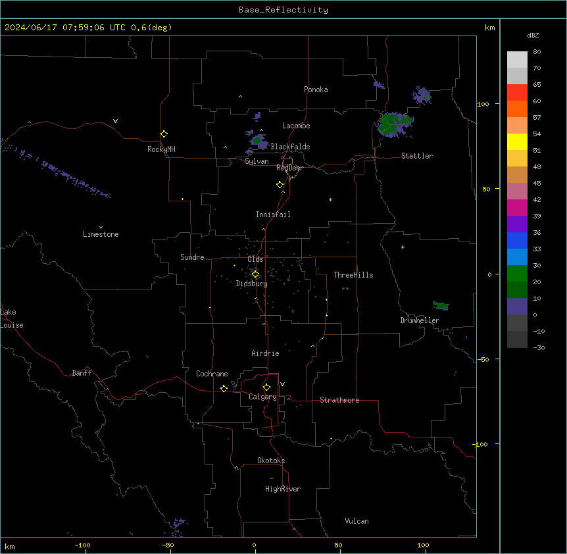Click the Lacombe label
The height and width of the screenshot is (554, 567).
pyautogui.click(x=296, y=126)
